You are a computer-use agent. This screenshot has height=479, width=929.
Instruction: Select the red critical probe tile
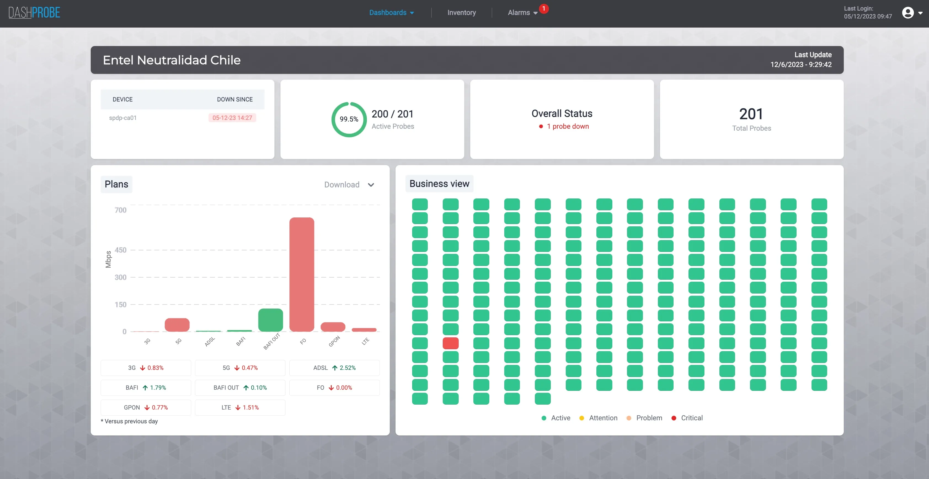click(450, 343)
